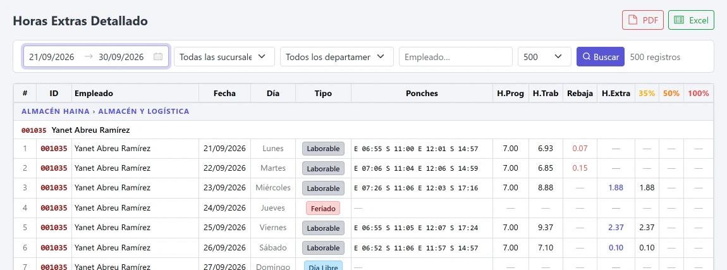The image size is (727, 270).
Task: Click the H.Extra value 1.88 in purple
Action: tap(616, 188)
